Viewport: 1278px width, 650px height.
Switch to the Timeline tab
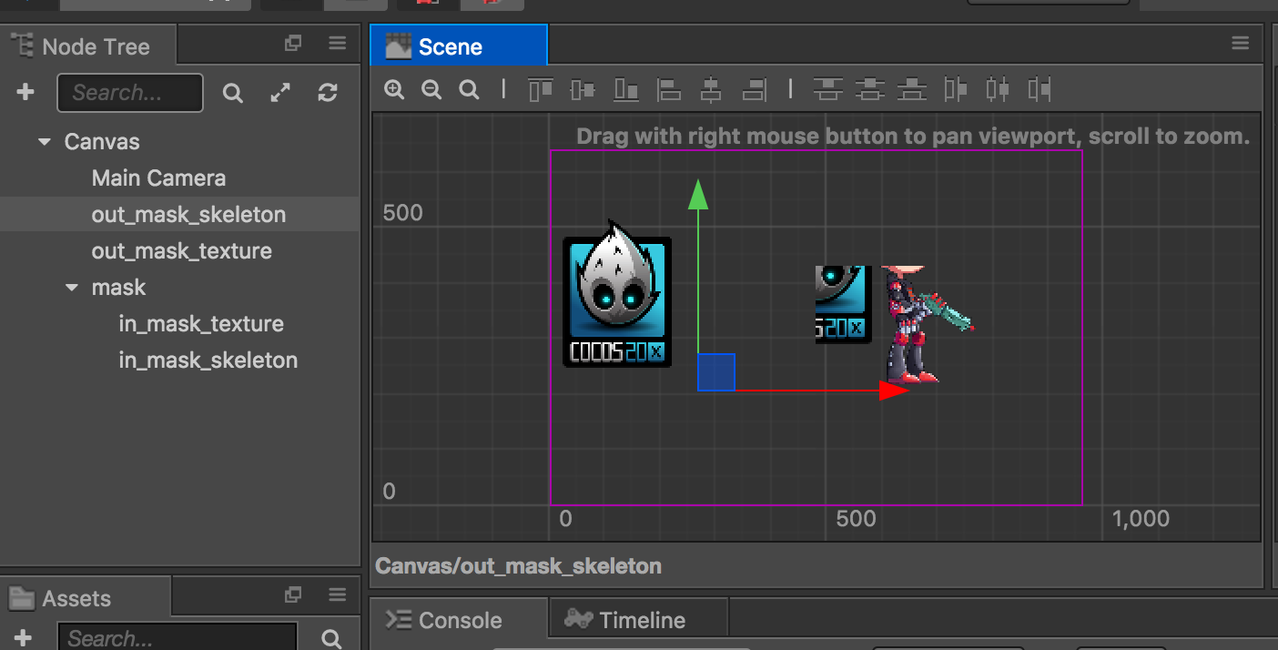[x=638, y=620]
